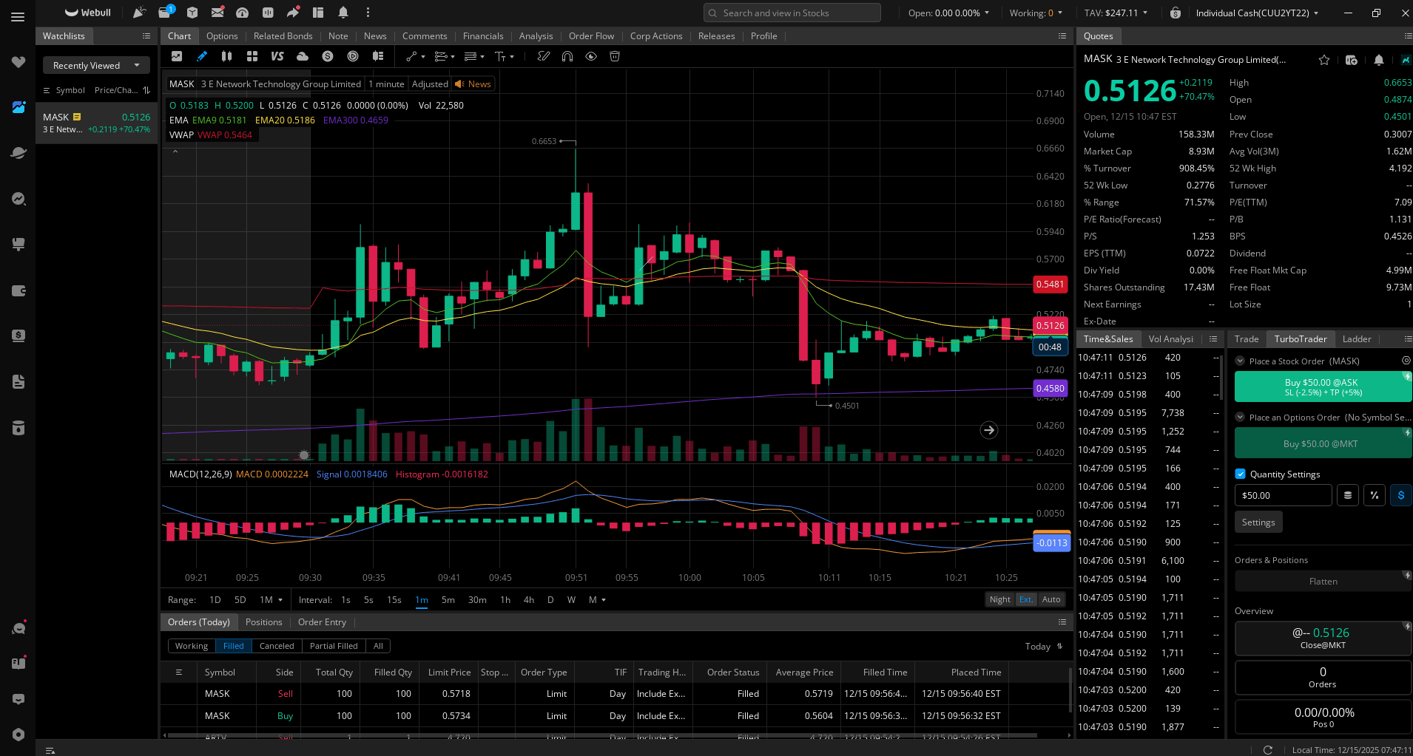
Task: Toggle drawings visibility with the eye icon
Action: point(591,56)
